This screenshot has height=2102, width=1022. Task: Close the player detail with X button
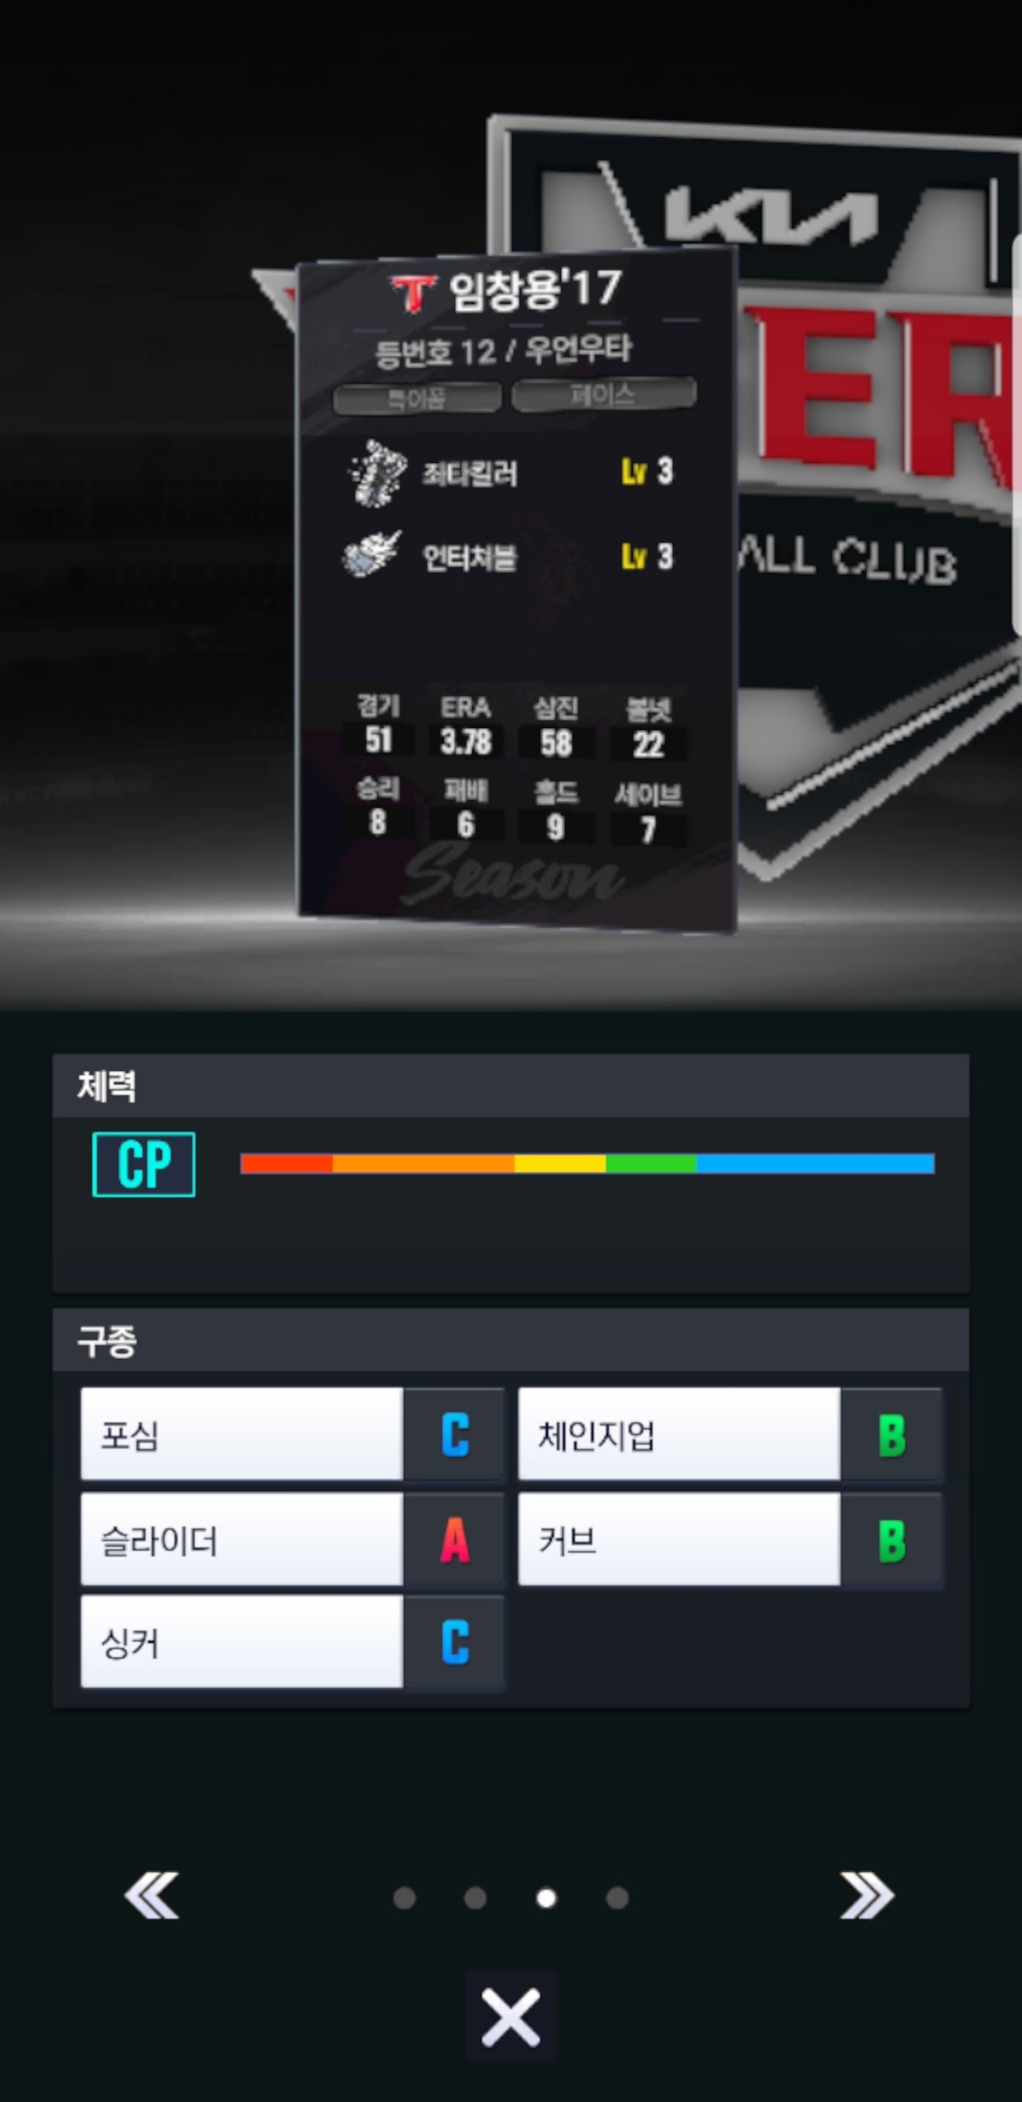coord(510,2018)
